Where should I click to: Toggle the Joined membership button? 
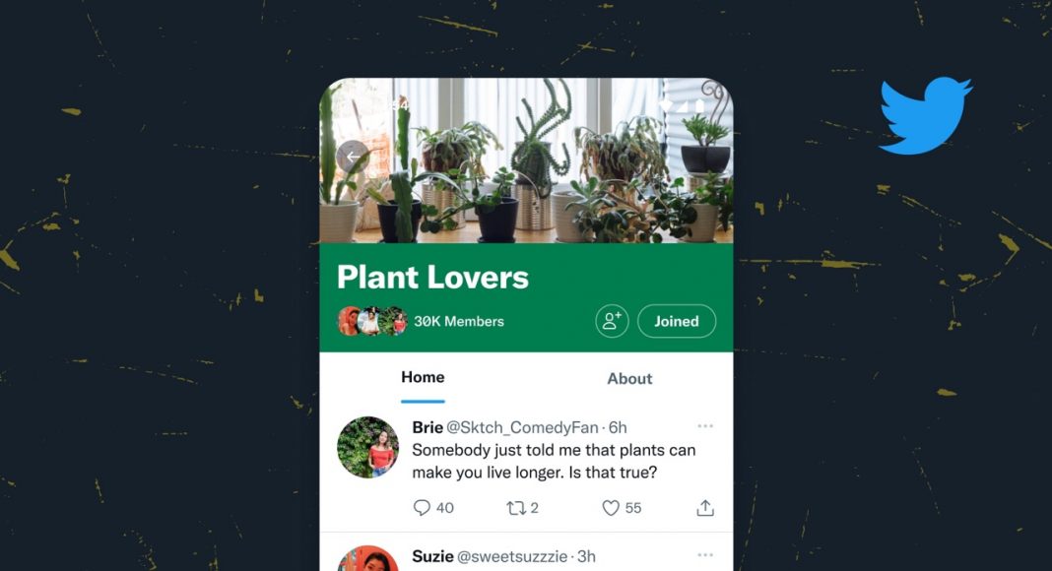[677, 321]
